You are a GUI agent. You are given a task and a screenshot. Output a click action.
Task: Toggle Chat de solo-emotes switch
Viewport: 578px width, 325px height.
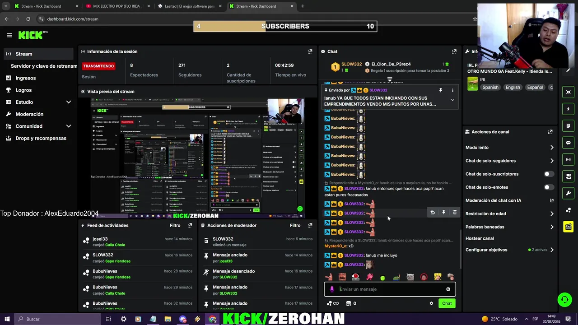tap(549, 187)
